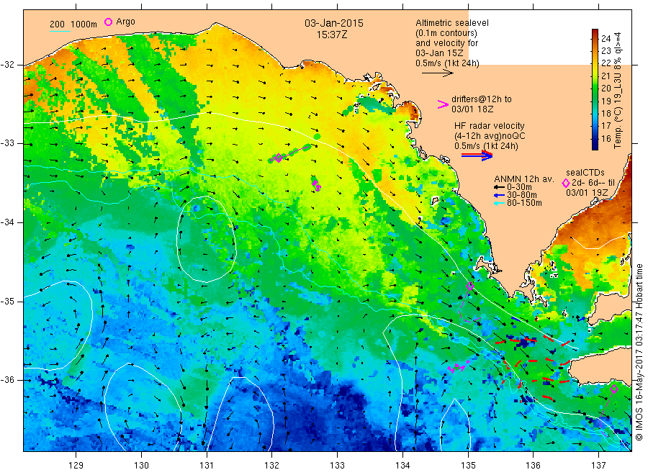Click the colorbar value label 19
Viewport: 648px width, 475px height.
tap(606, 101)
